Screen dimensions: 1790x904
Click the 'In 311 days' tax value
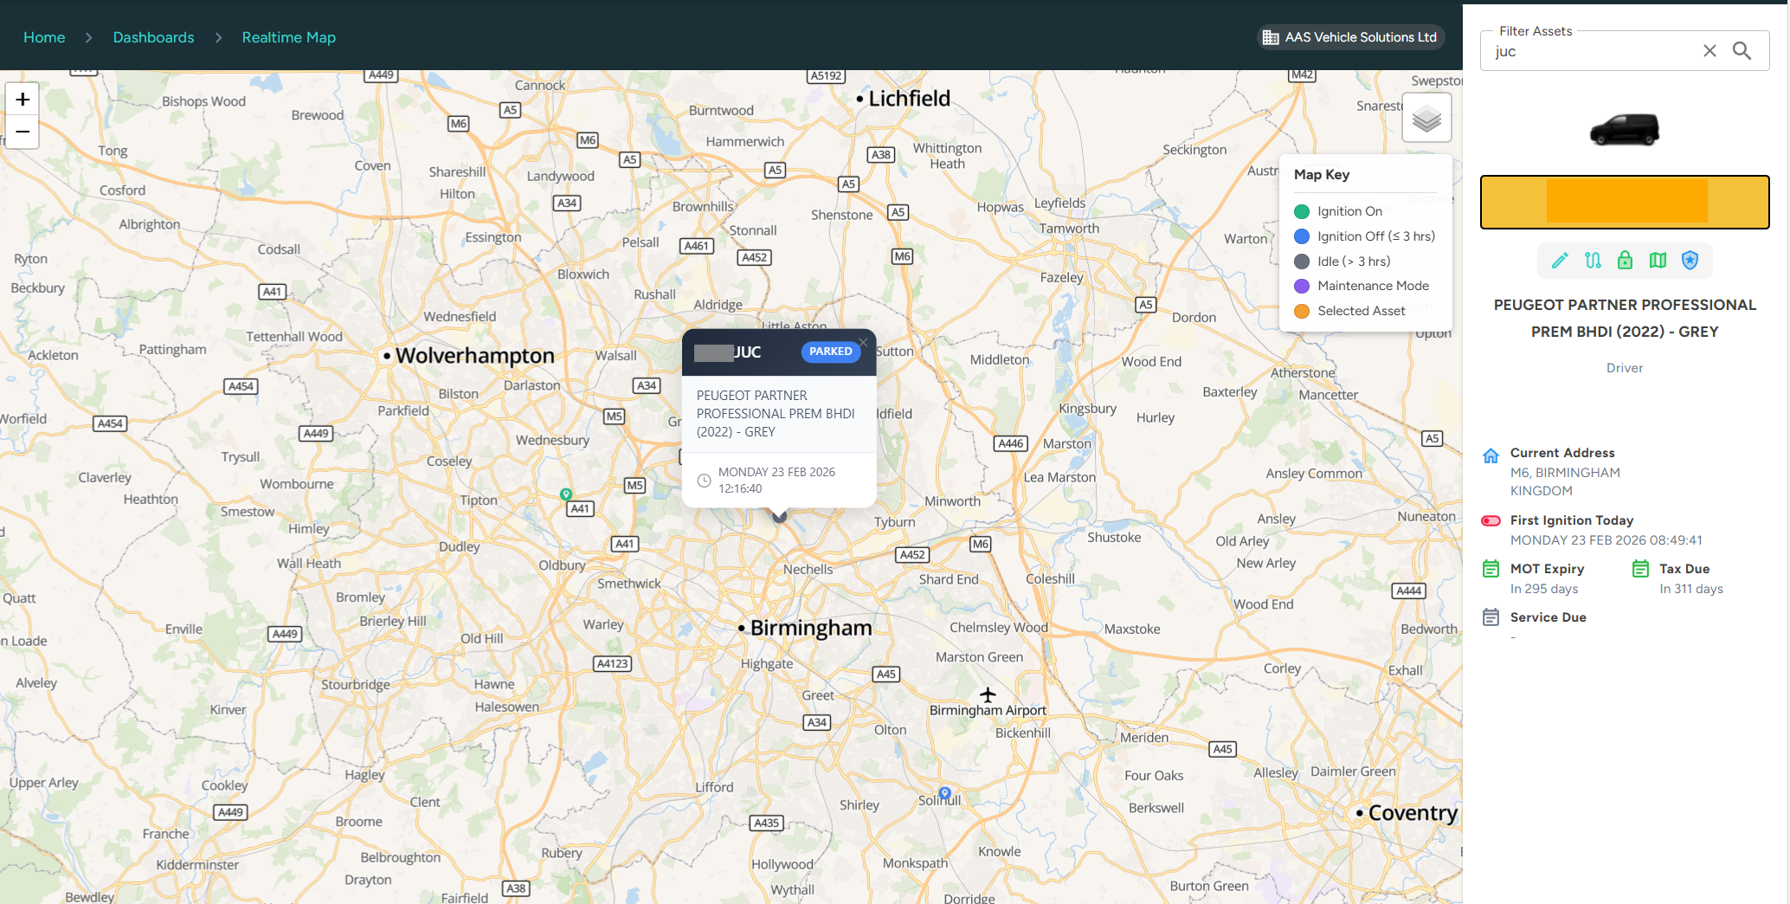1691,589
